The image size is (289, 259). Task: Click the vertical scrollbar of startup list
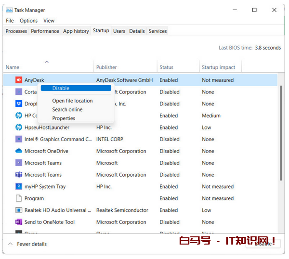click(x=281, y=130)
